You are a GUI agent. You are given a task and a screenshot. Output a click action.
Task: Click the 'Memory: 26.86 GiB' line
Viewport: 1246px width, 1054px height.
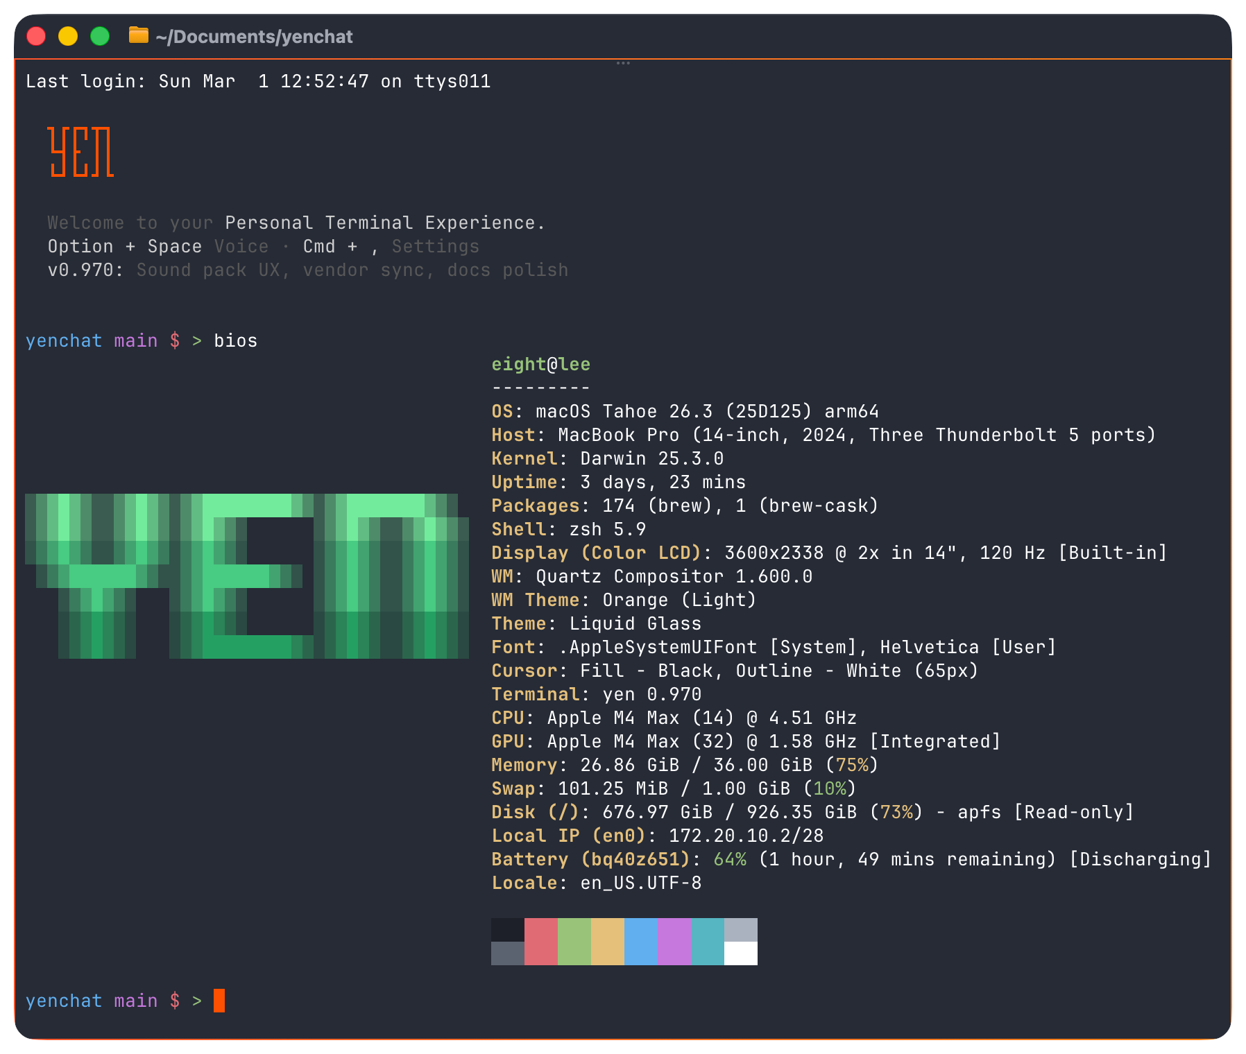click(685, 765)
